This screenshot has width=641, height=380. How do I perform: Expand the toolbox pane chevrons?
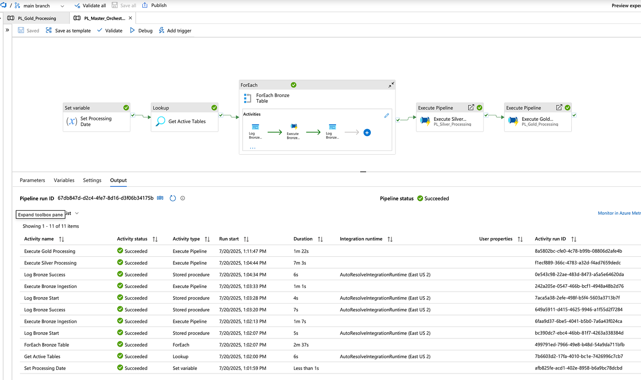[x=7, y=30]
